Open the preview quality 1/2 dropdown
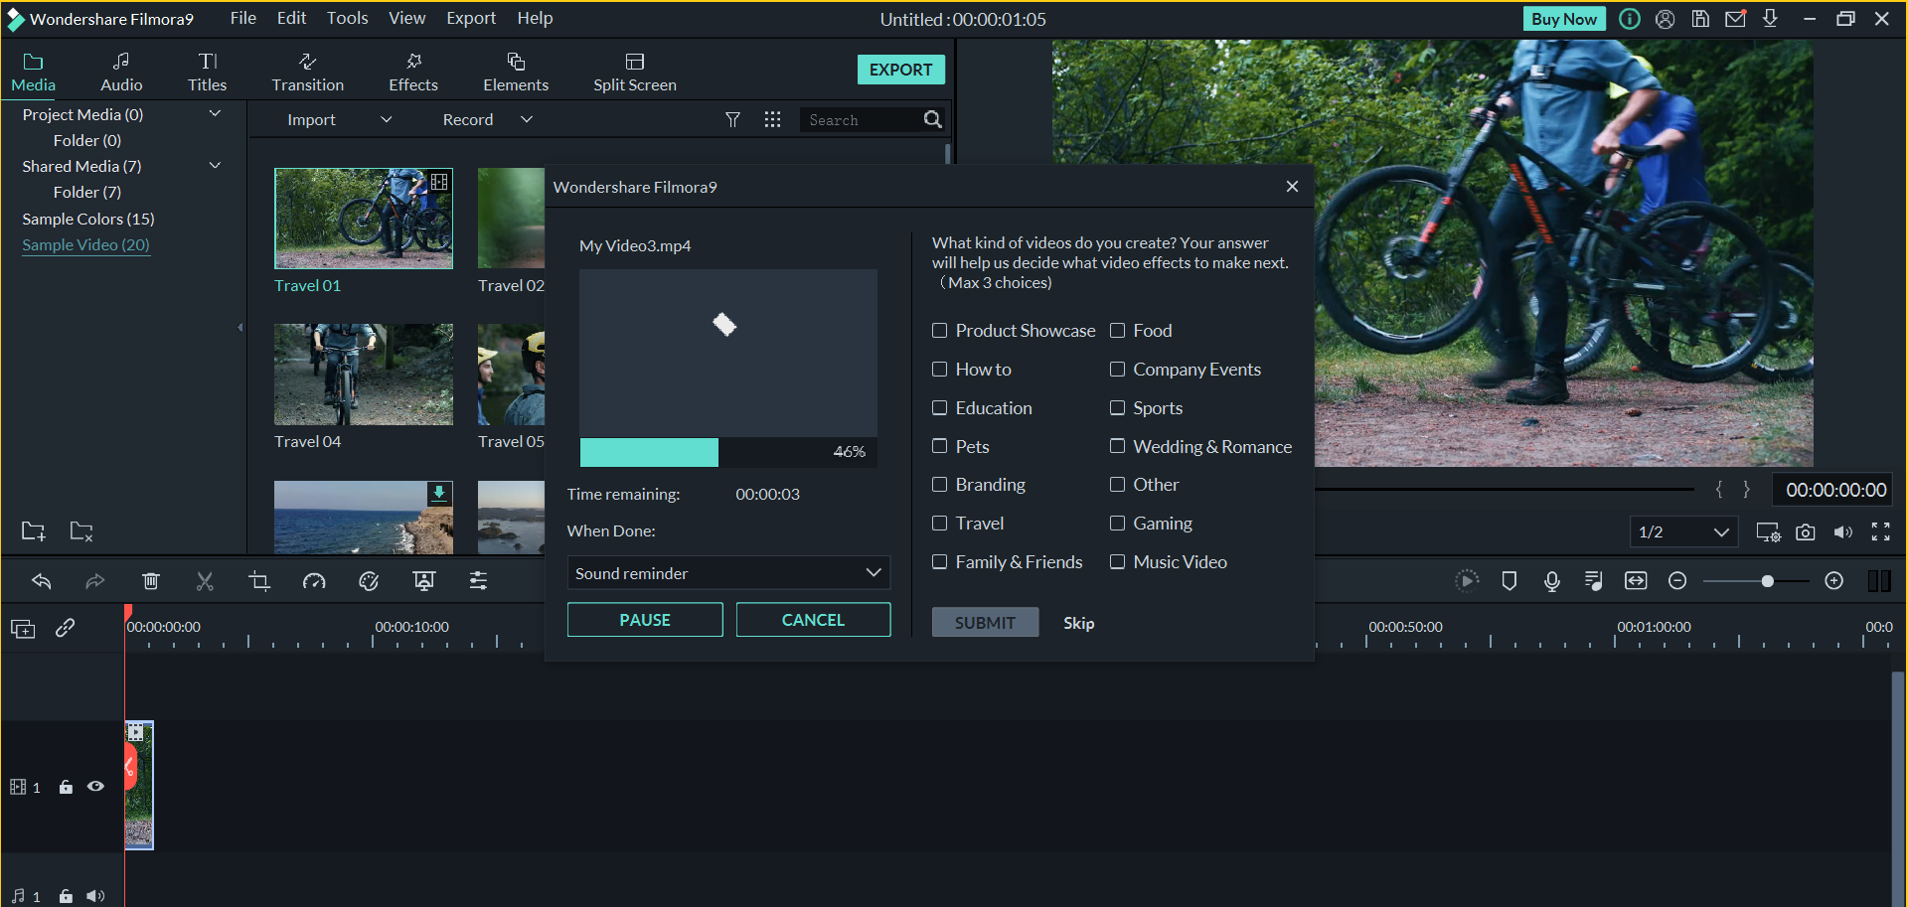Image resolution: width=1908 pixels, height=907 pixels. (x=1683, y=532)
